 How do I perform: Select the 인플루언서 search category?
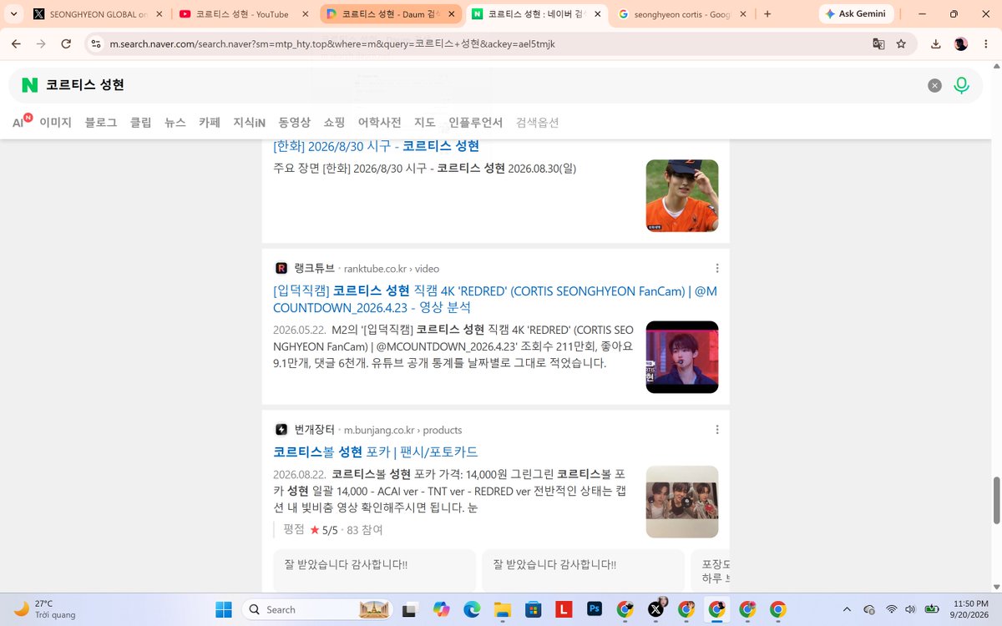(476, 122)
